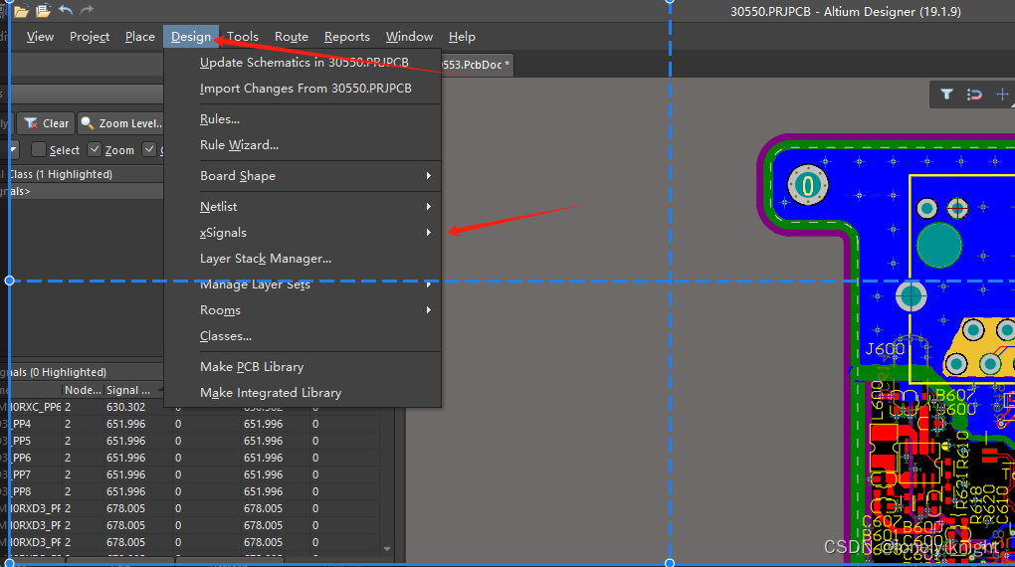Expand the Netlist submenu
Screen dimensions: 1015x567
(303, 207)
